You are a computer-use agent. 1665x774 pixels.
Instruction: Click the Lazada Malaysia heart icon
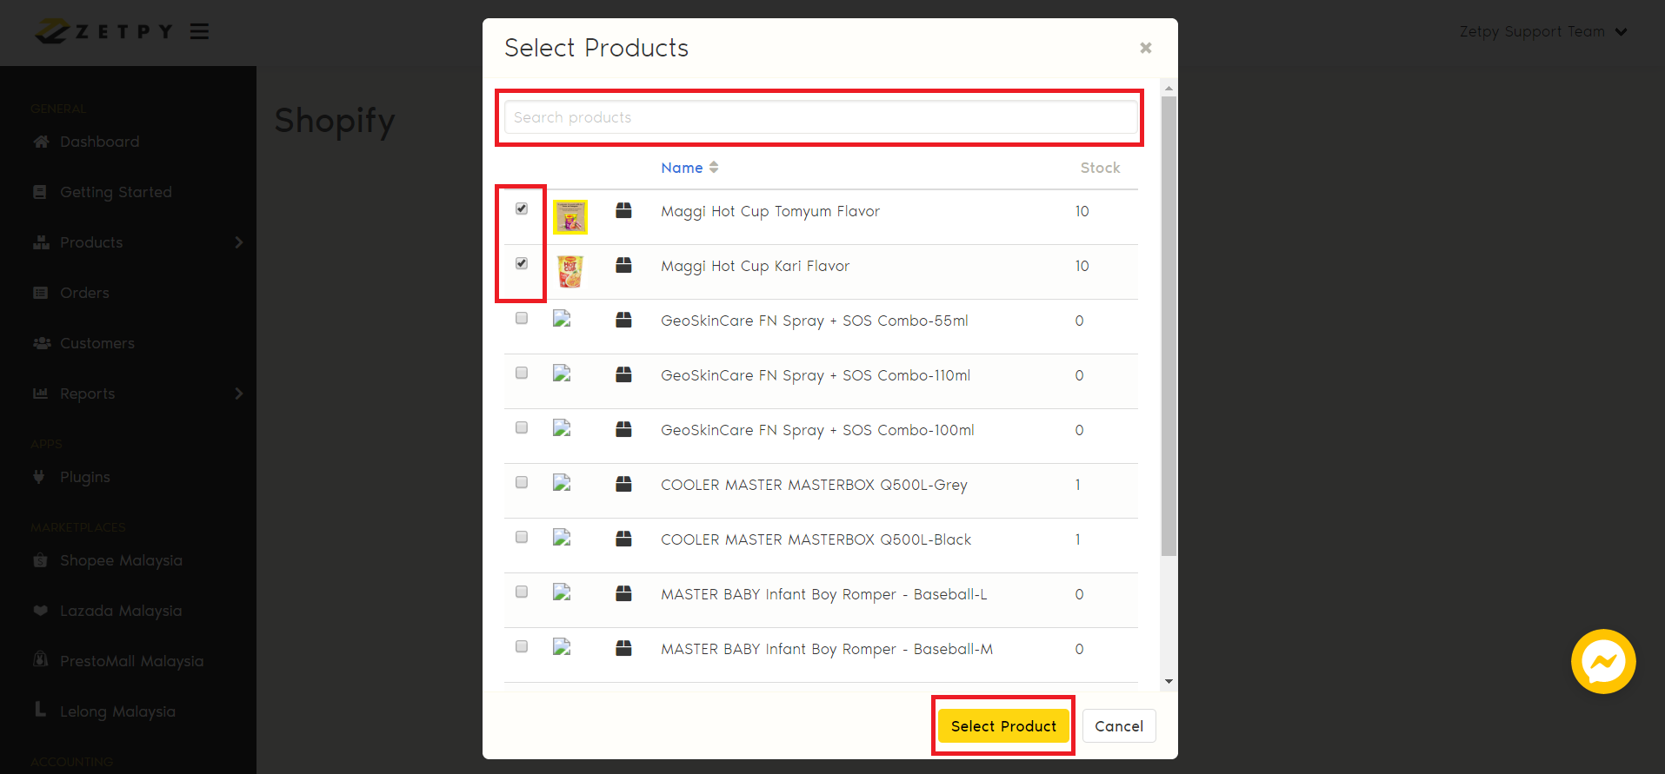coord(40,611)
